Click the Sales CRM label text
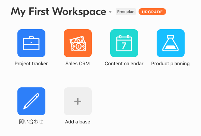Image resolution: width=201 pixels, height=136 pixels. click(78, 64)
